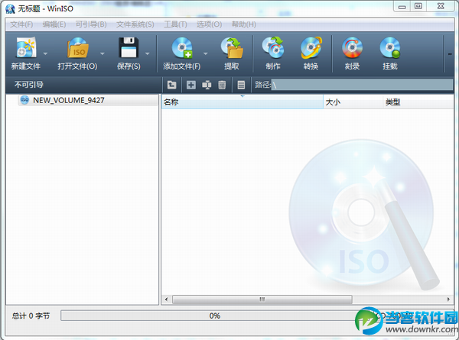Sort by the 大小 column header
This screenshot has width=459, height=340.
coord(353,102)
